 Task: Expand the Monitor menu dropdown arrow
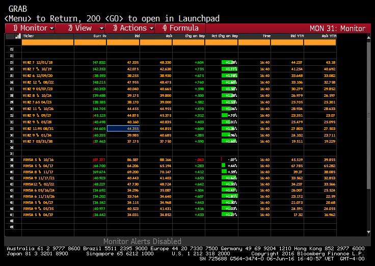coord(52,29)
